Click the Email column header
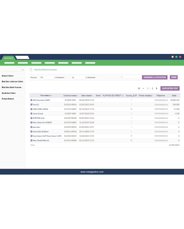 pyautogui.click(x=98, y=96)
